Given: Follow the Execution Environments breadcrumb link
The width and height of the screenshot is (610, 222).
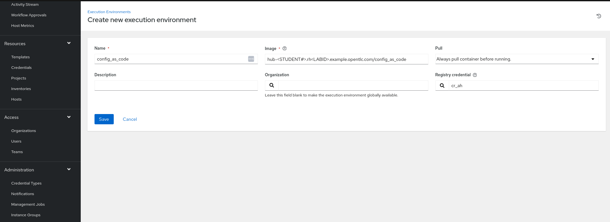Looking at the screenshot, I should click(x=109, y=12).
